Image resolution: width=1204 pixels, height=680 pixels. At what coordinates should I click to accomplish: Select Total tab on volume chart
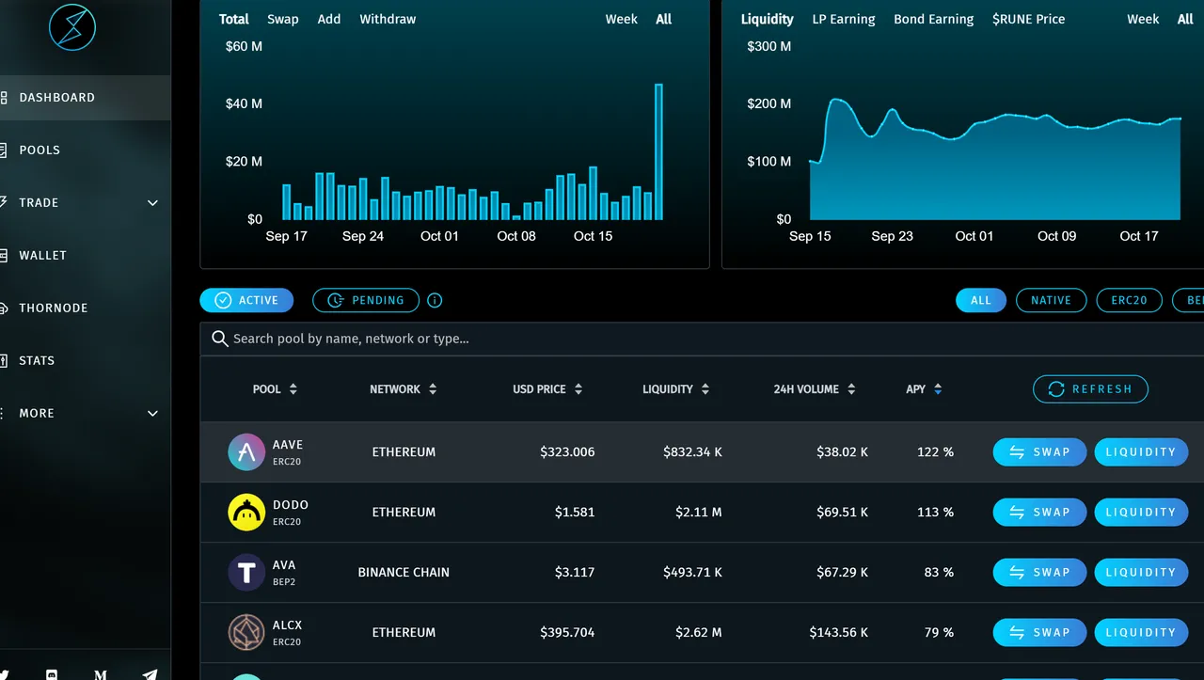[234, 19]
